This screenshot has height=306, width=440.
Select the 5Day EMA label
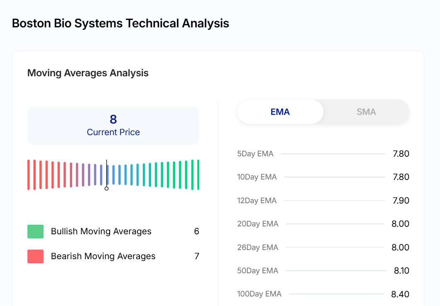coord(255,154)
